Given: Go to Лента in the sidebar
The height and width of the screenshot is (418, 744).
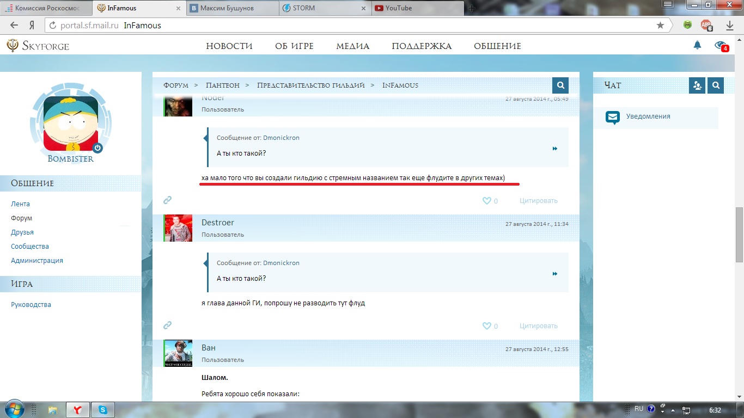Looking at the screenshot, I should (20, 204).
